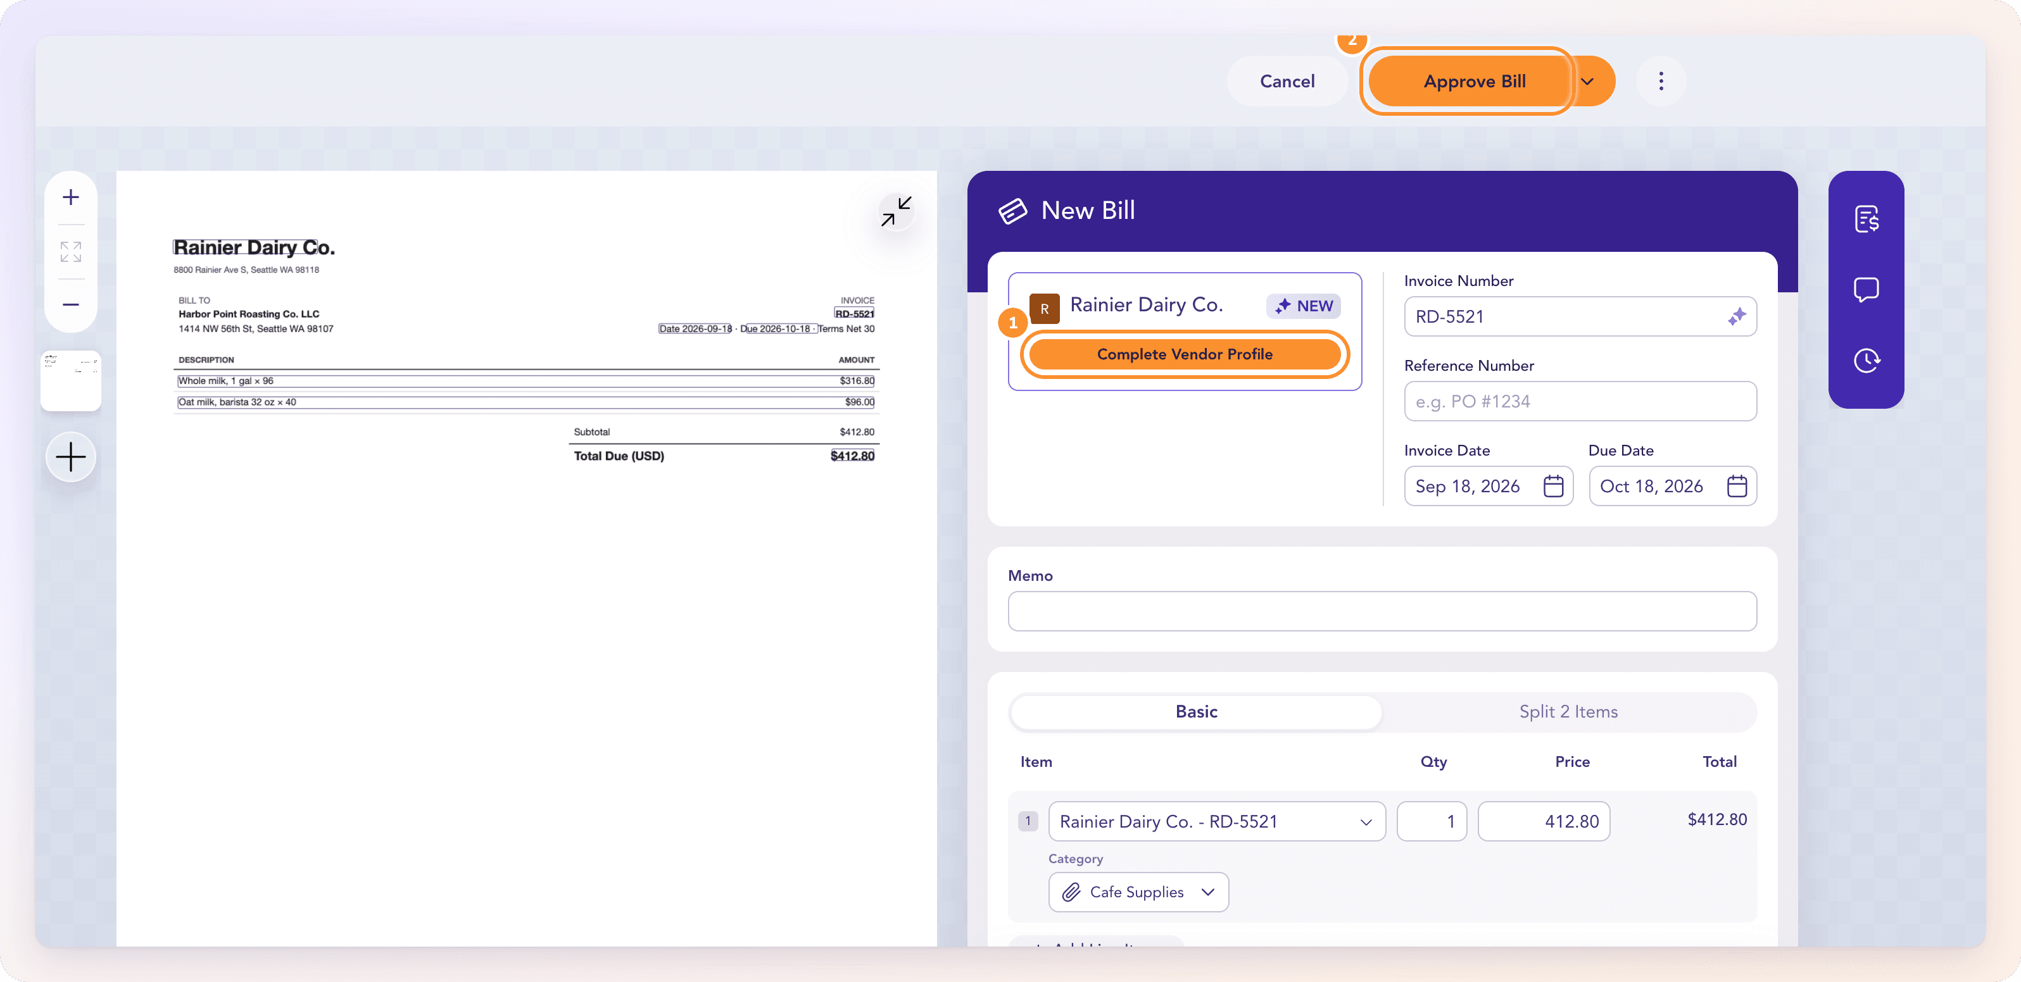This screenshot has width=2021, height=982.
Task: Open the more options kebab menu
Action: click(x=1660, y=81)
